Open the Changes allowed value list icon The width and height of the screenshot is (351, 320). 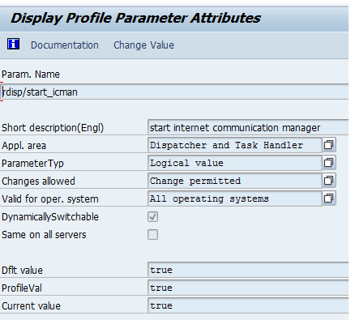329,181
